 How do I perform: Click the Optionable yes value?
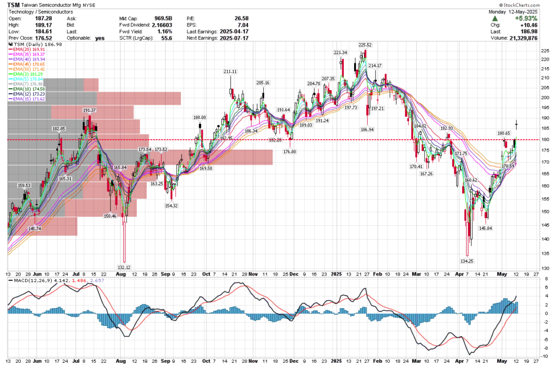99,38
